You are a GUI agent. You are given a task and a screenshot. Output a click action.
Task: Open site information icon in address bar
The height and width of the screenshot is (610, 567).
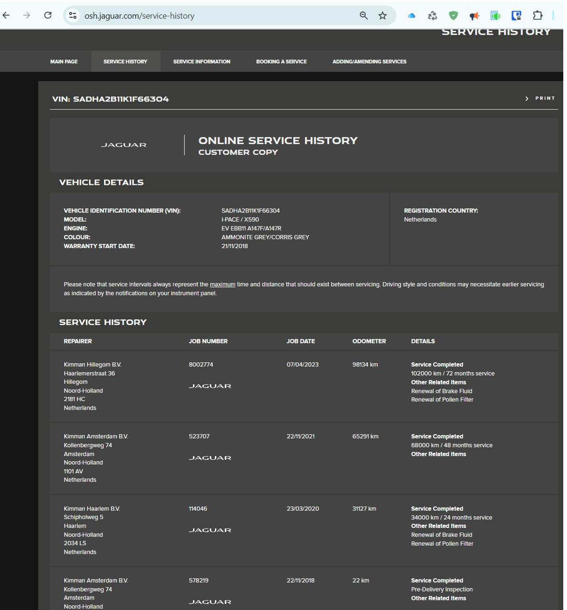[x=73, y=15]
